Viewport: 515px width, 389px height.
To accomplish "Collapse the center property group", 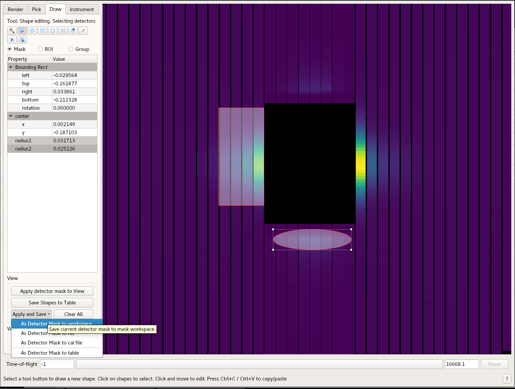I will tap(11, 116).
